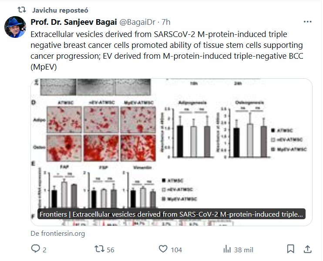Screen dimensions: 323x261
Task: Visit the "De frontiersin.org" source link
Action: pos(57,233)
